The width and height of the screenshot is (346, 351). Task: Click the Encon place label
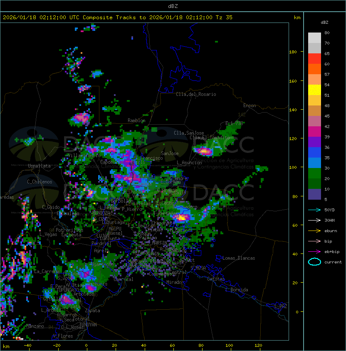pos(250,105)
